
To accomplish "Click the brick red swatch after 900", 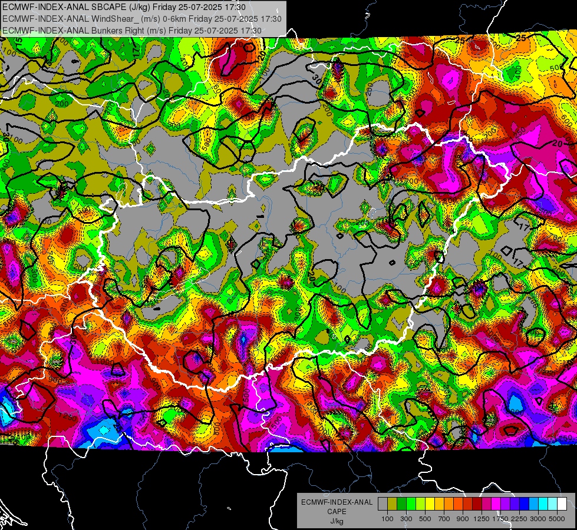I will coord(468,504).
